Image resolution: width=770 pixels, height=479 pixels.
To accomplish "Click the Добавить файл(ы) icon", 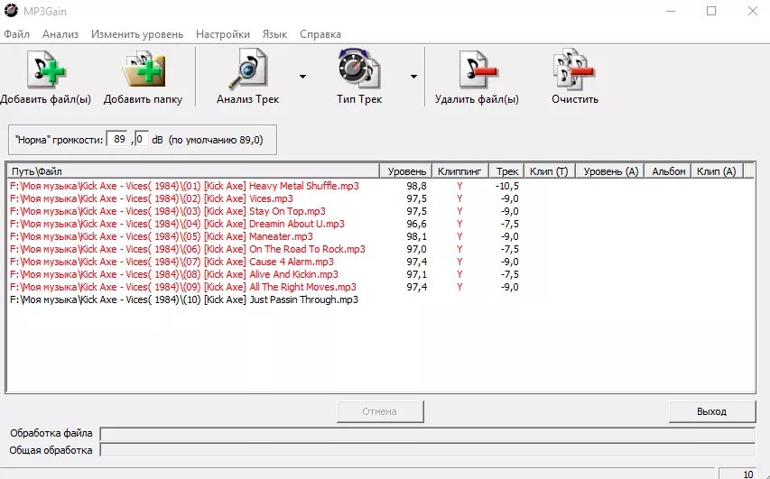I will pyautogui.click(x=46, y=70).
